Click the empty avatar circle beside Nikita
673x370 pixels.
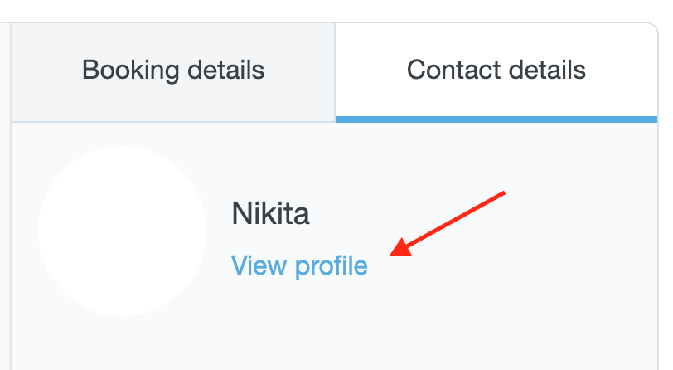click(123, 231)
